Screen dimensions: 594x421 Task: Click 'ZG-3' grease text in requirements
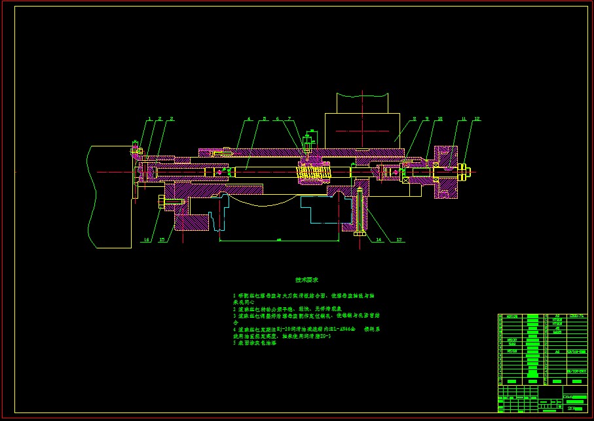click(325, 336)
